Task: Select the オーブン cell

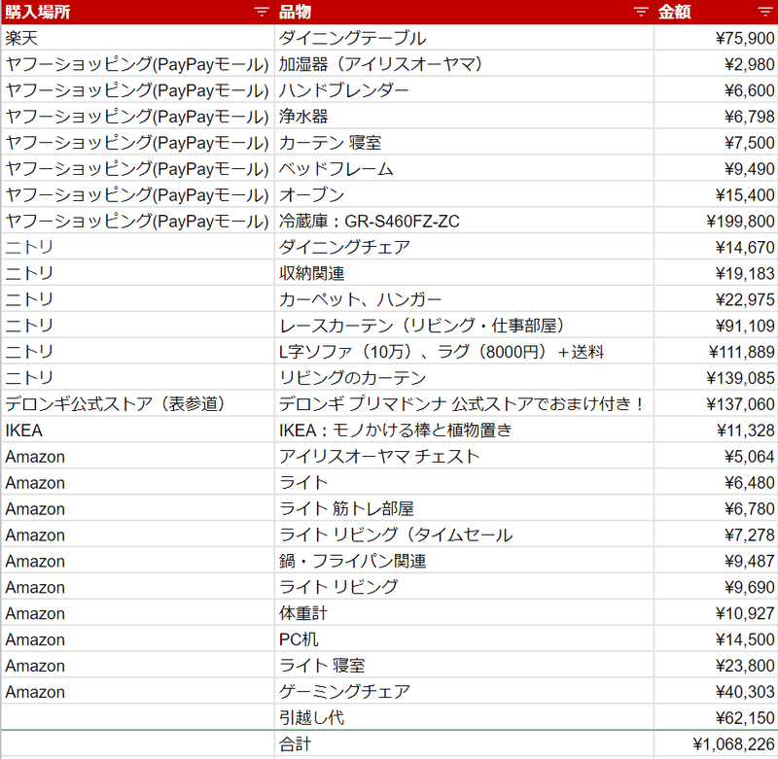Action: [x=464, y=194]
